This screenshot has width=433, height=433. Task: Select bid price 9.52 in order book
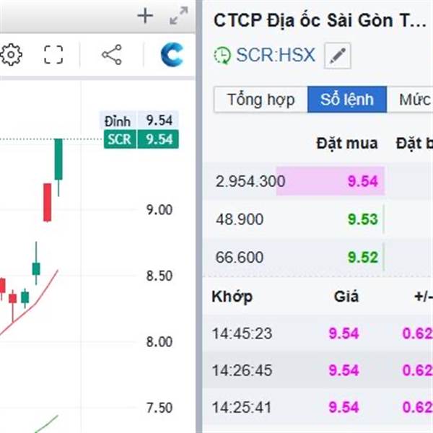click(362, 257)
